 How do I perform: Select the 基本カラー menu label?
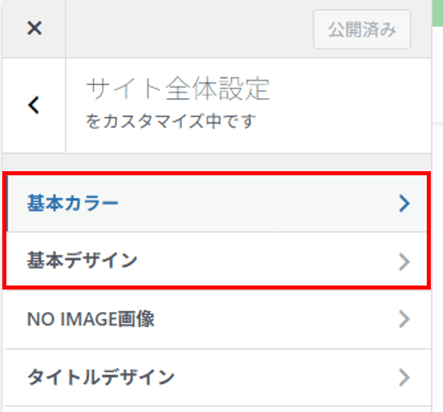coord(72,203)
